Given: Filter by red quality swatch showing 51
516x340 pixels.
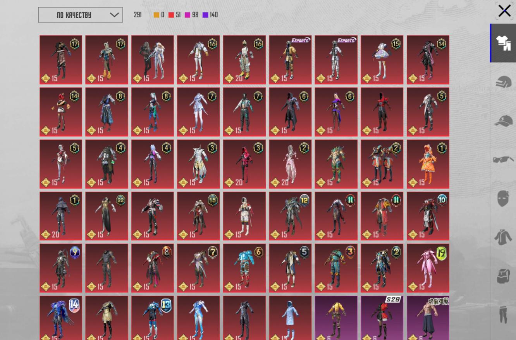Looking at the screenshot, I should pyautogui.click(x=171, y=15).
